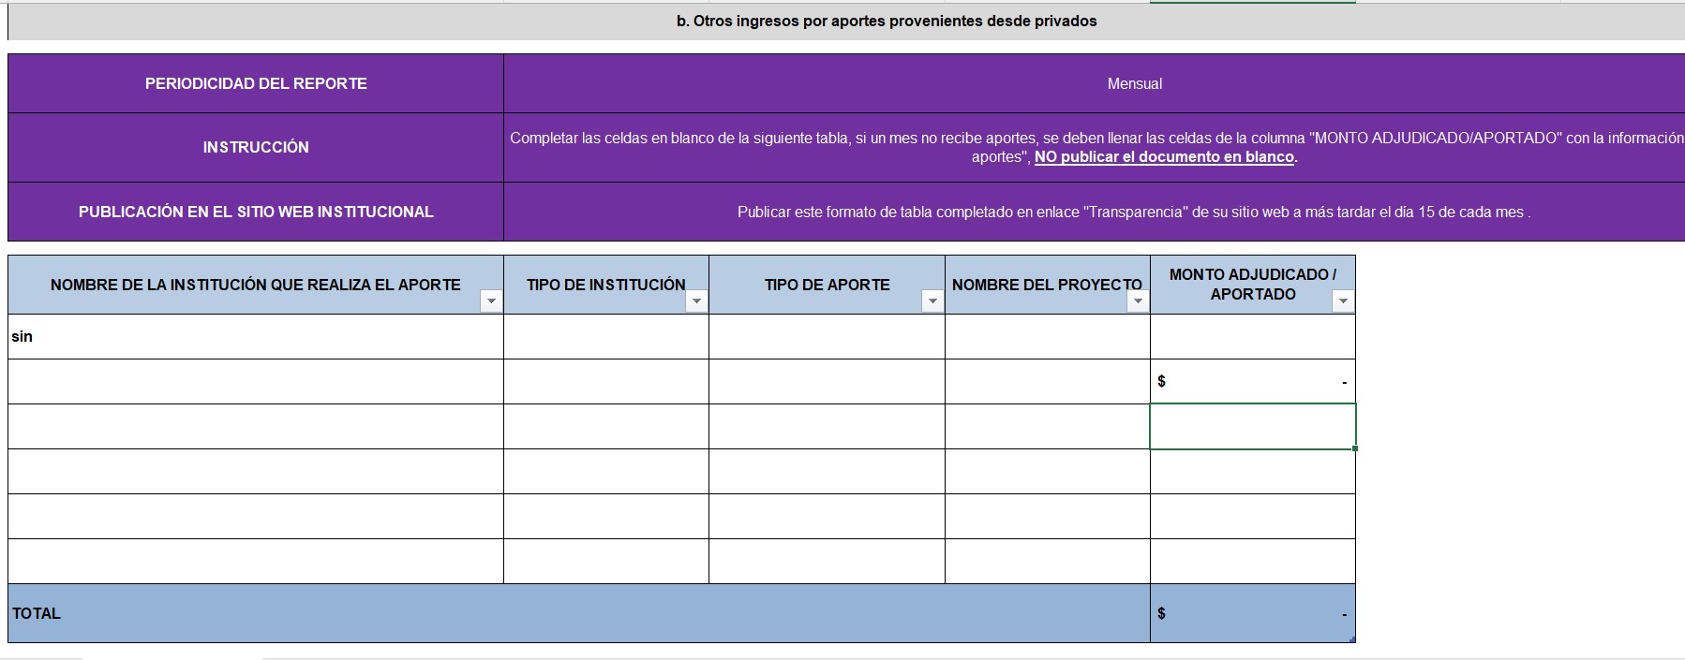Select the NOMBRE DEL PROYECTO cell in the "sin" row
This screenshot has height=660, width=1685.
pyautogui.click(x=1047, y=337)
